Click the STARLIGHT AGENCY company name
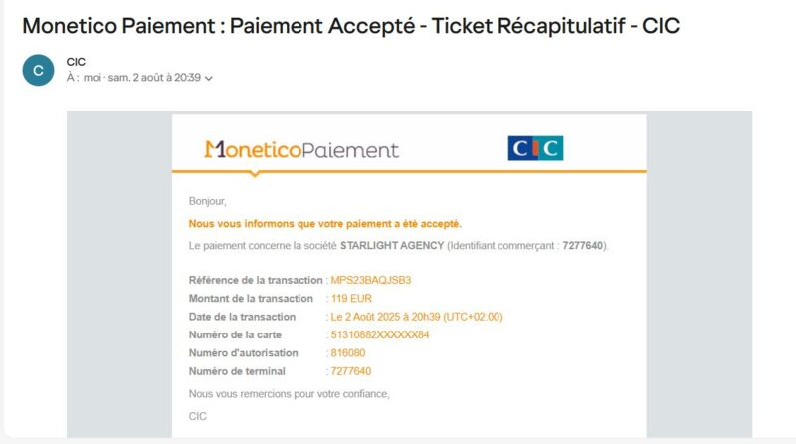 tap(392, 245)
